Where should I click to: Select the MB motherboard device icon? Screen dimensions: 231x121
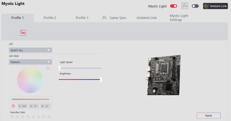[x=23, y=33]
